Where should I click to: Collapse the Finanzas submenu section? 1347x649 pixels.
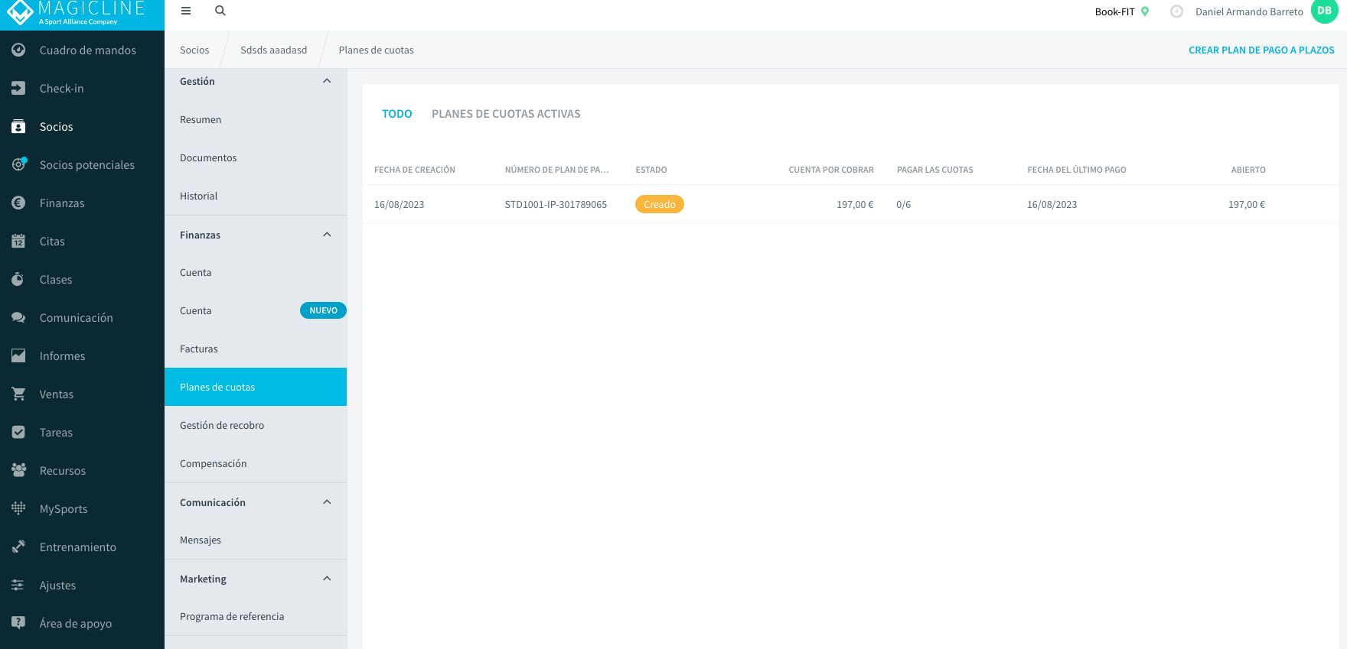327,235
